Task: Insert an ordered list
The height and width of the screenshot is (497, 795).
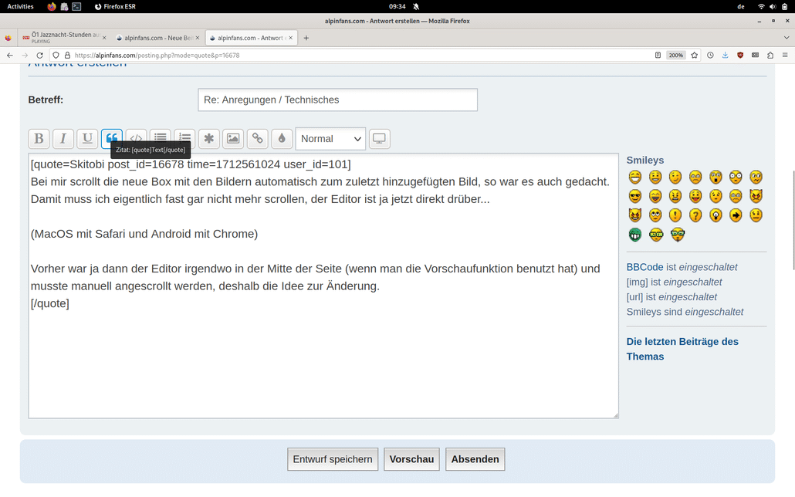Action: coord(184,138)
